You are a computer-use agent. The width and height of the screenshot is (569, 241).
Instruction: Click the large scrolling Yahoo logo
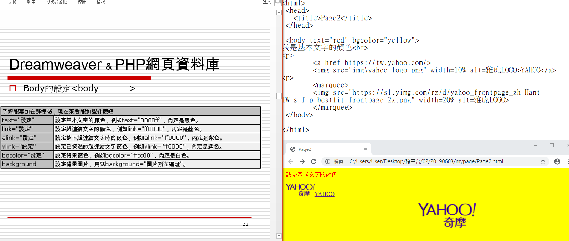coord(447,214)
